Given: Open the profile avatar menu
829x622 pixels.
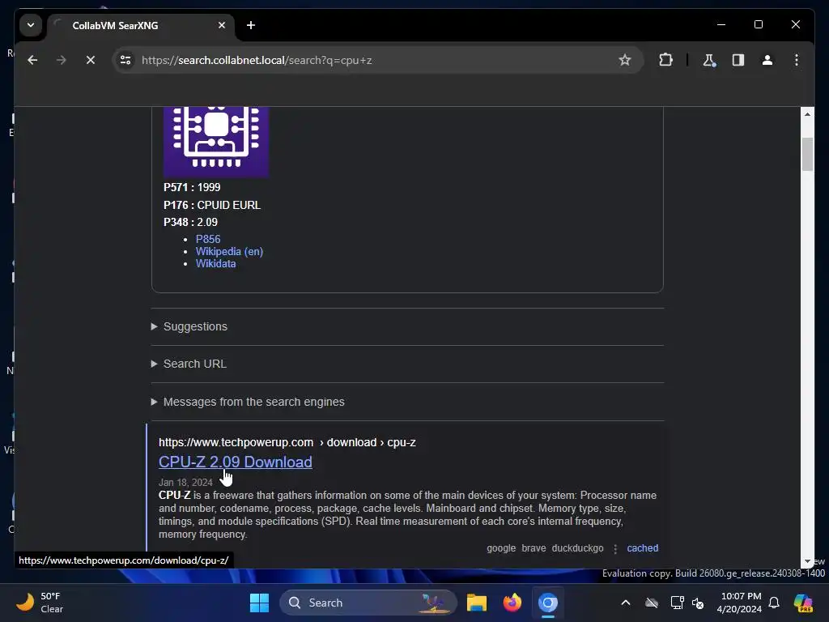Looking at the screenshot, I should tap(767, 60).
